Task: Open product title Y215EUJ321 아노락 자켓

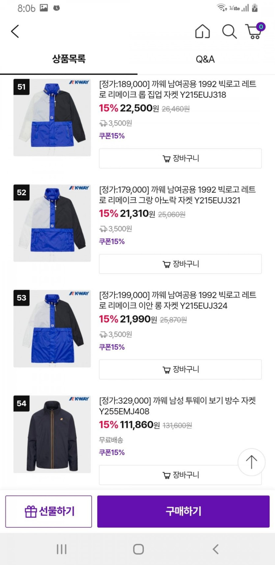Action: point(177,195)
